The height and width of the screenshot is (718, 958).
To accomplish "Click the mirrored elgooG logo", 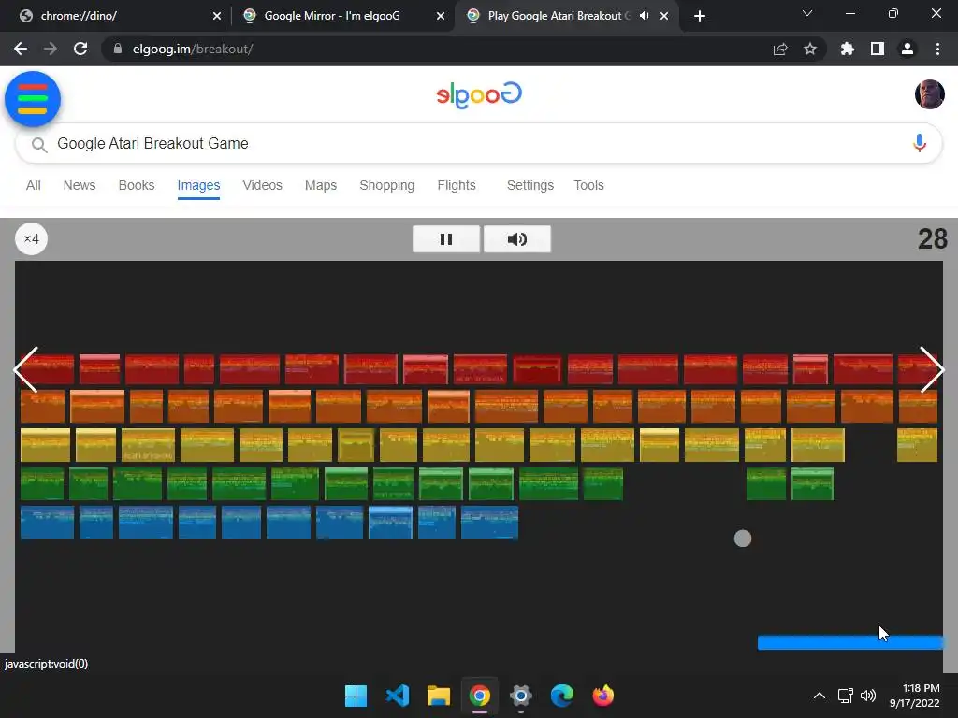I will 479,94.
